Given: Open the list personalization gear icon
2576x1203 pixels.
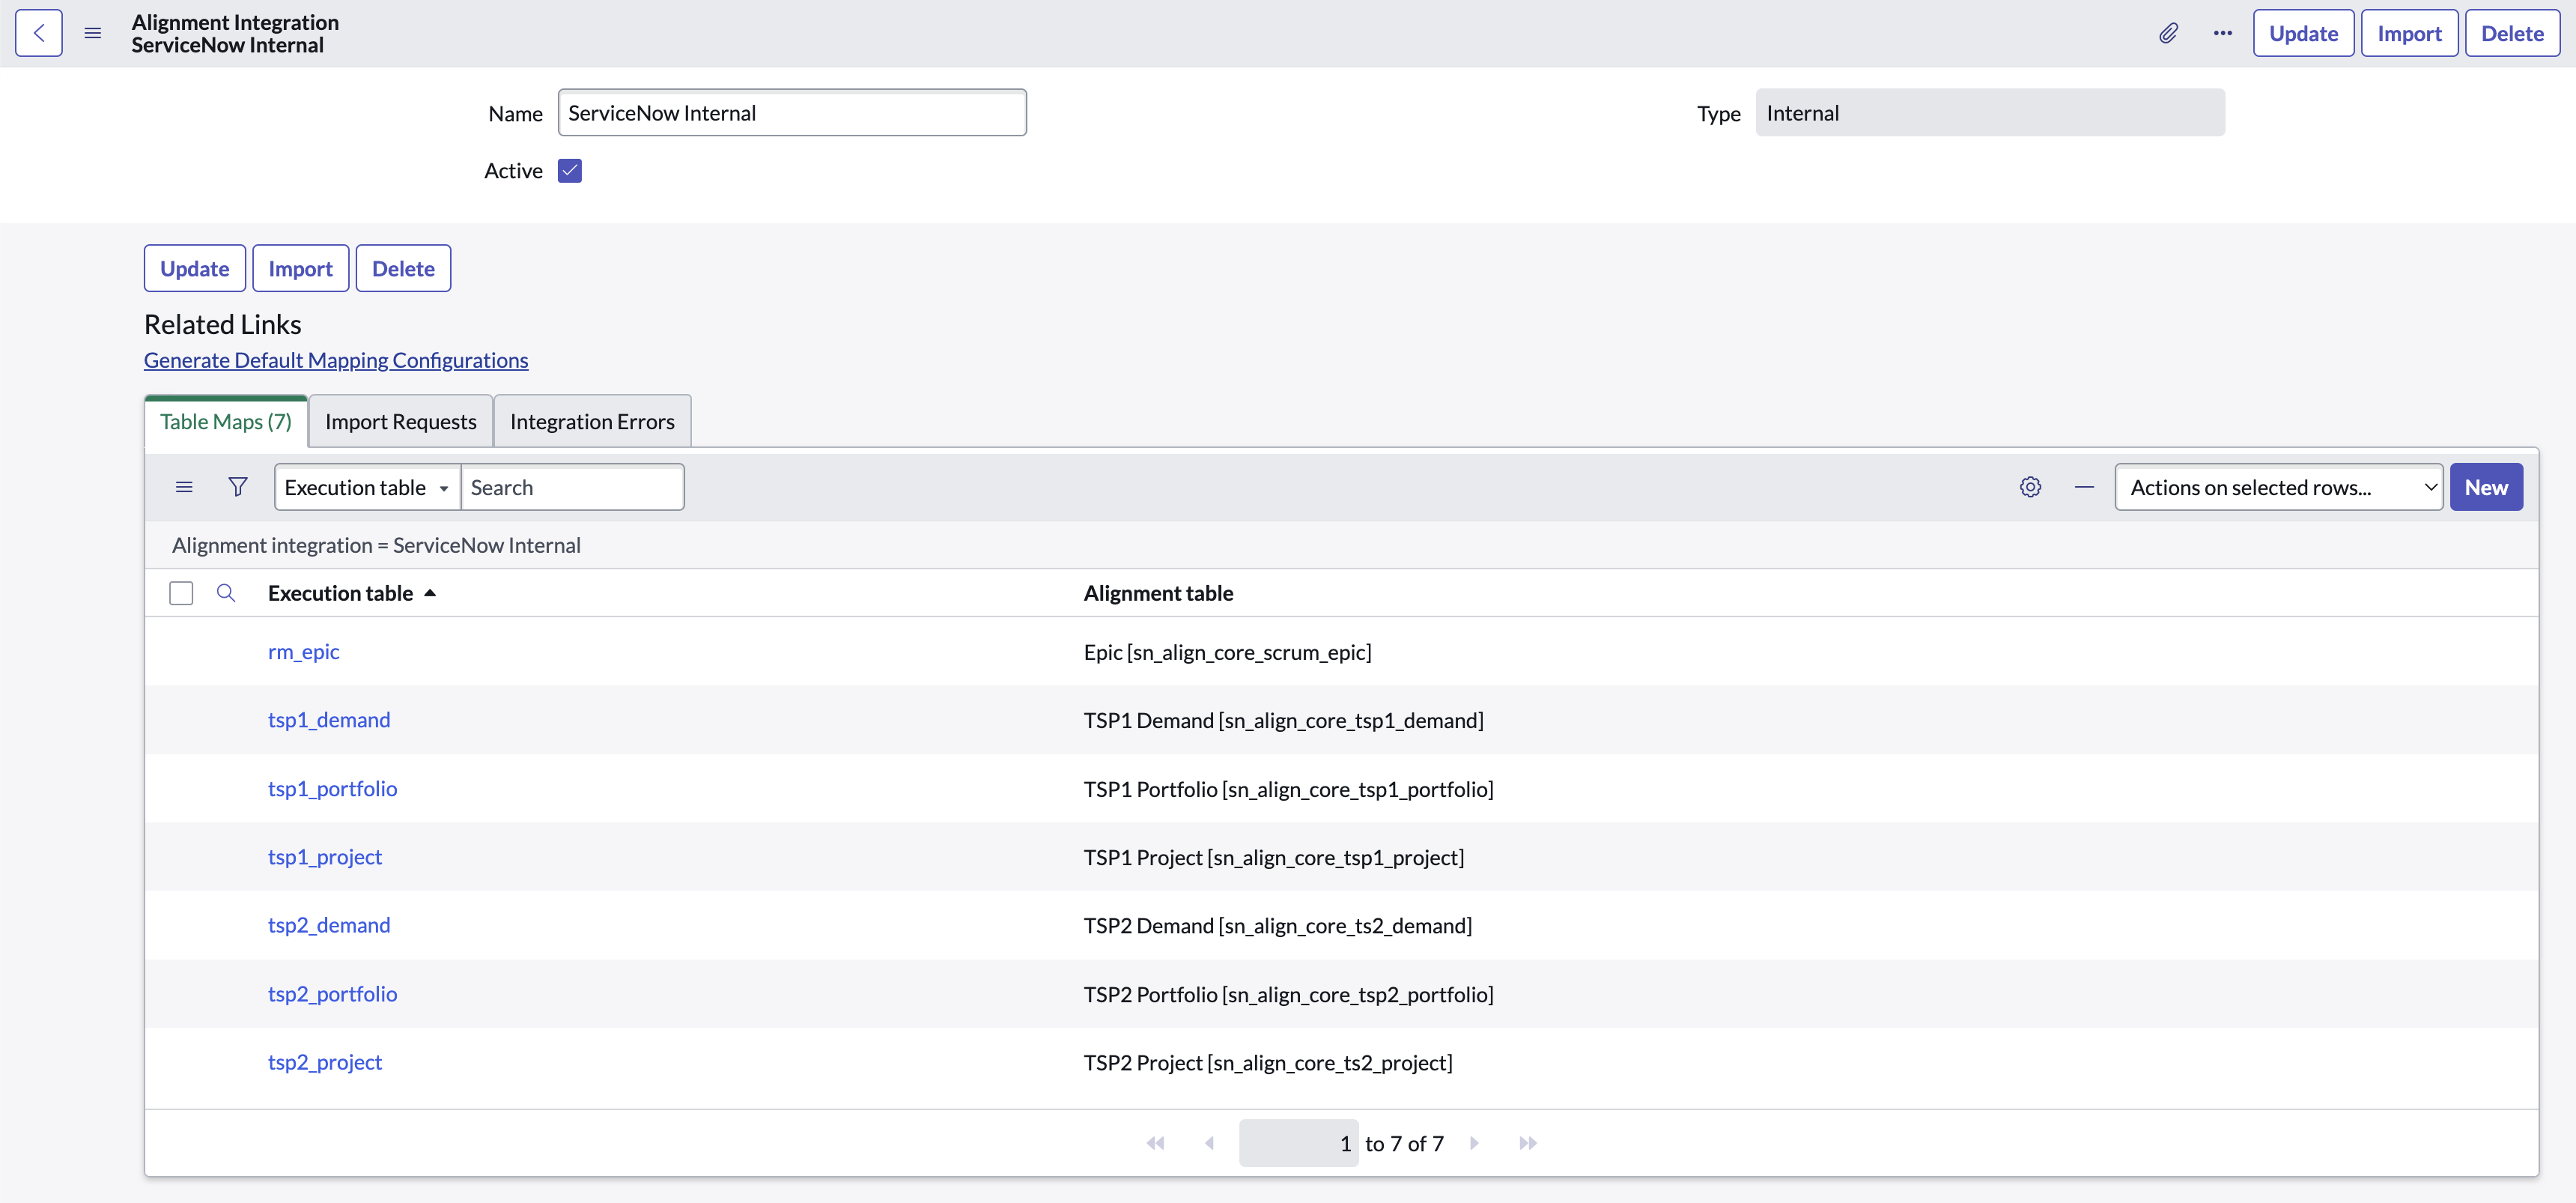Looking at the screenshot, I should (2030, 487).
